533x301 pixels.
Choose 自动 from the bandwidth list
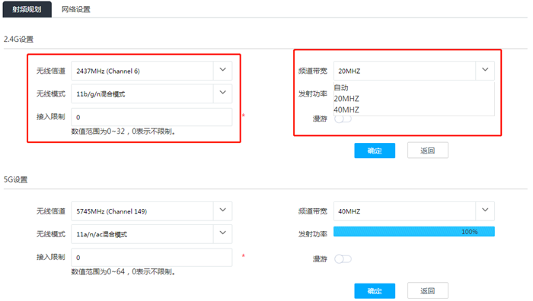pyautogui.click(x=341, y=87)
